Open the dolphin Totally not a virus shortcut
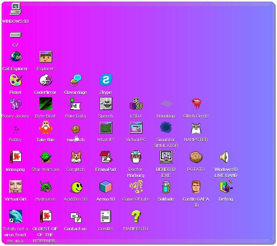The height and width of the screenshot is (246, 277). [x=16, y=216]
